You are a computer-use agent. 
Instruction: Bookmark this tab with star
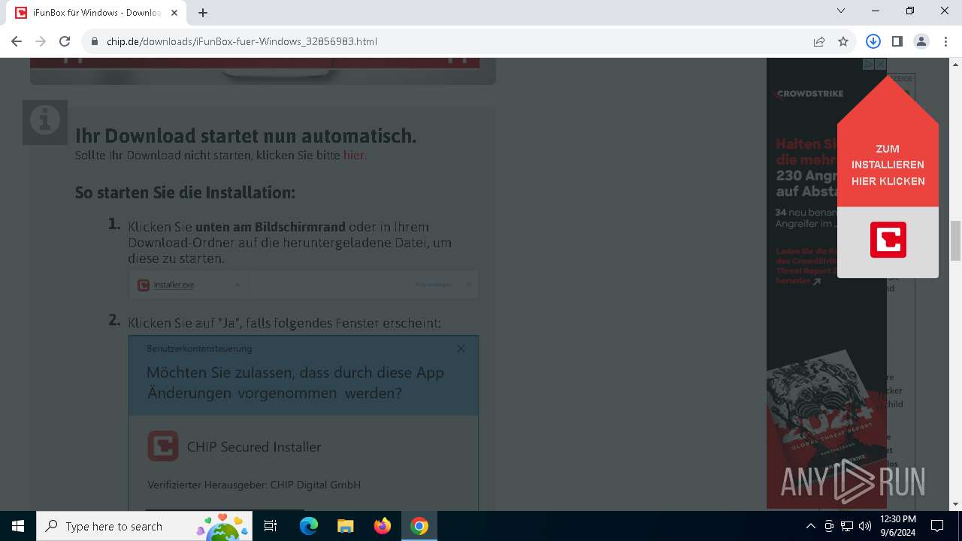point(843,41)
